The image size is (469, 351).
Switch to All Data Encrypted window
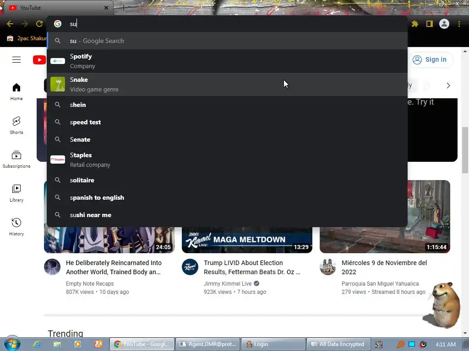coord(338,344)
